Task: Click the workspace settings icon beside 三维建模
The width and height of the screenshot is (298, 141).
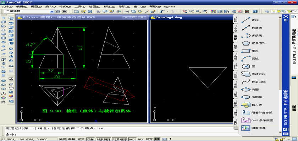Action: point(58,11)
